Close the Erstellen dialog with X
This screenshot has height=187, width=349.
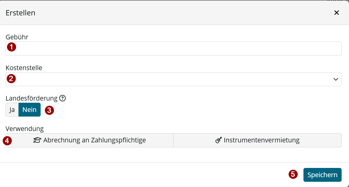(337, 13)
